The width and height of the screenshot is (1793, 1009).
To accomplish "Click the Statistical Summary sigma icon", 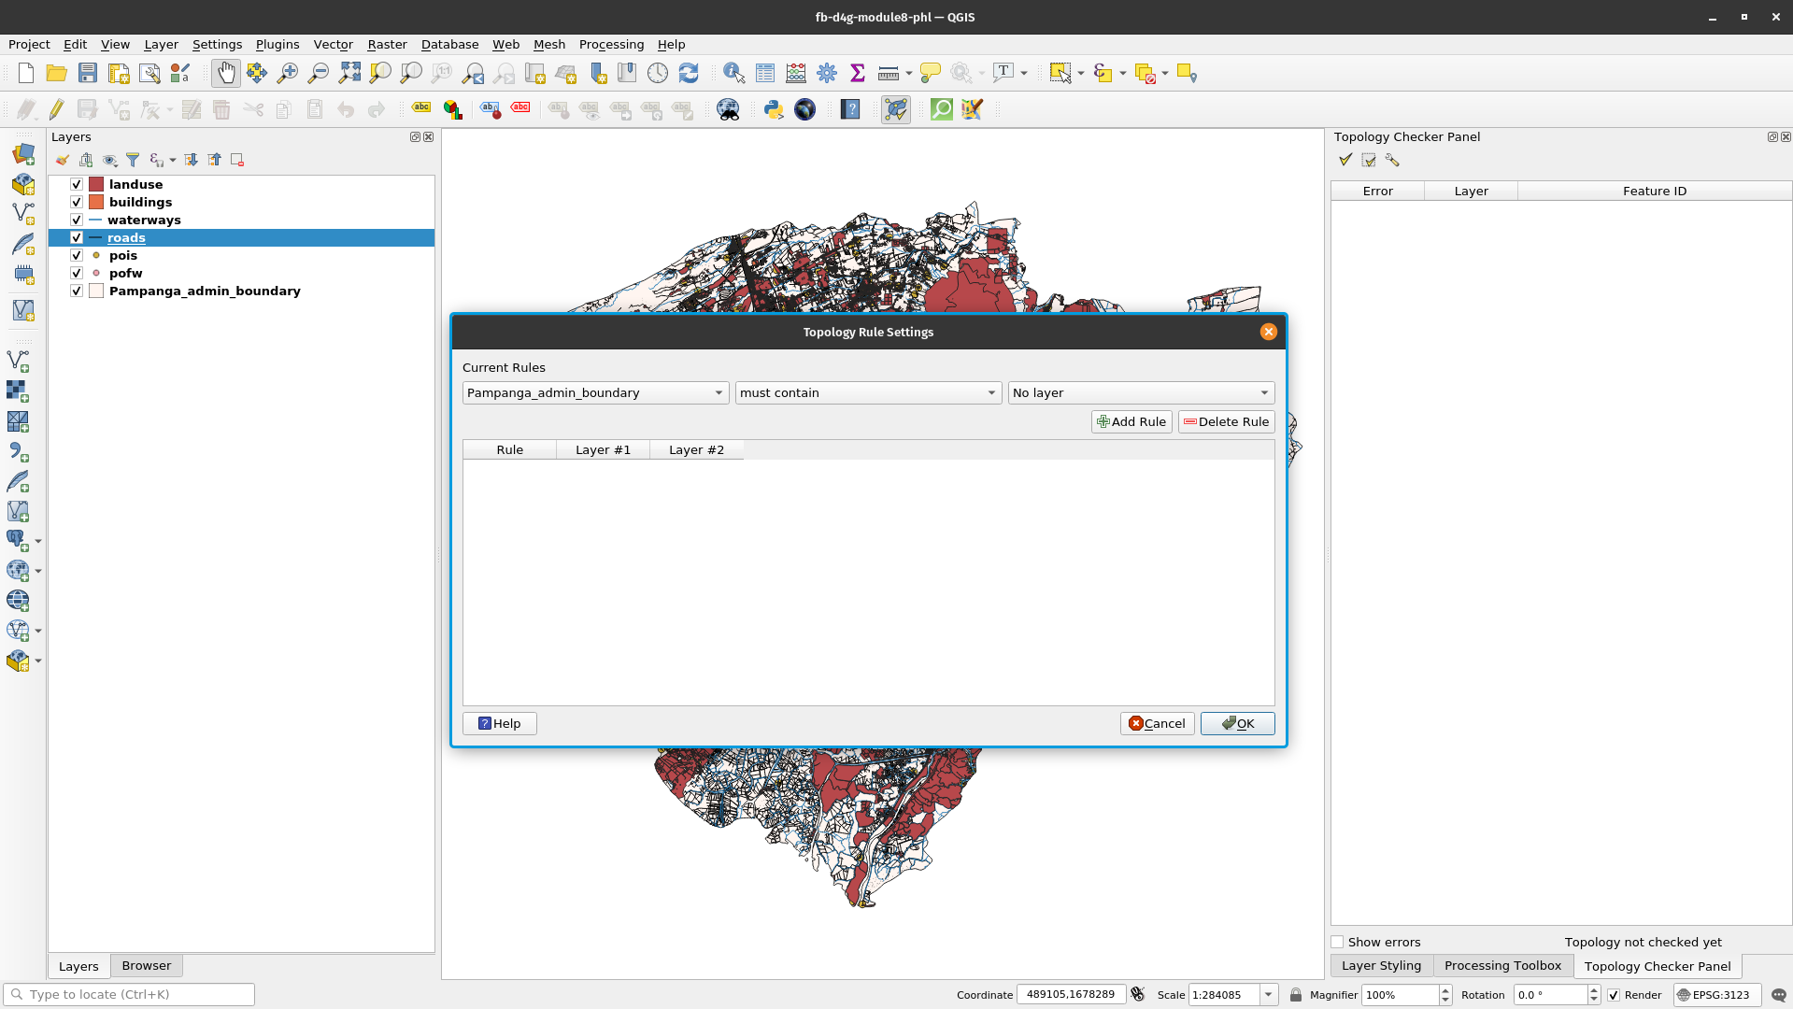I will tap(857, 73).
